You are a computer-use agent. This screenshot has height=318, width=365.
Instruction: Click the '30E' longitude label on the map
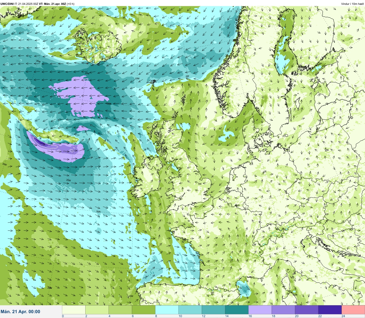[x=329, y=27]
